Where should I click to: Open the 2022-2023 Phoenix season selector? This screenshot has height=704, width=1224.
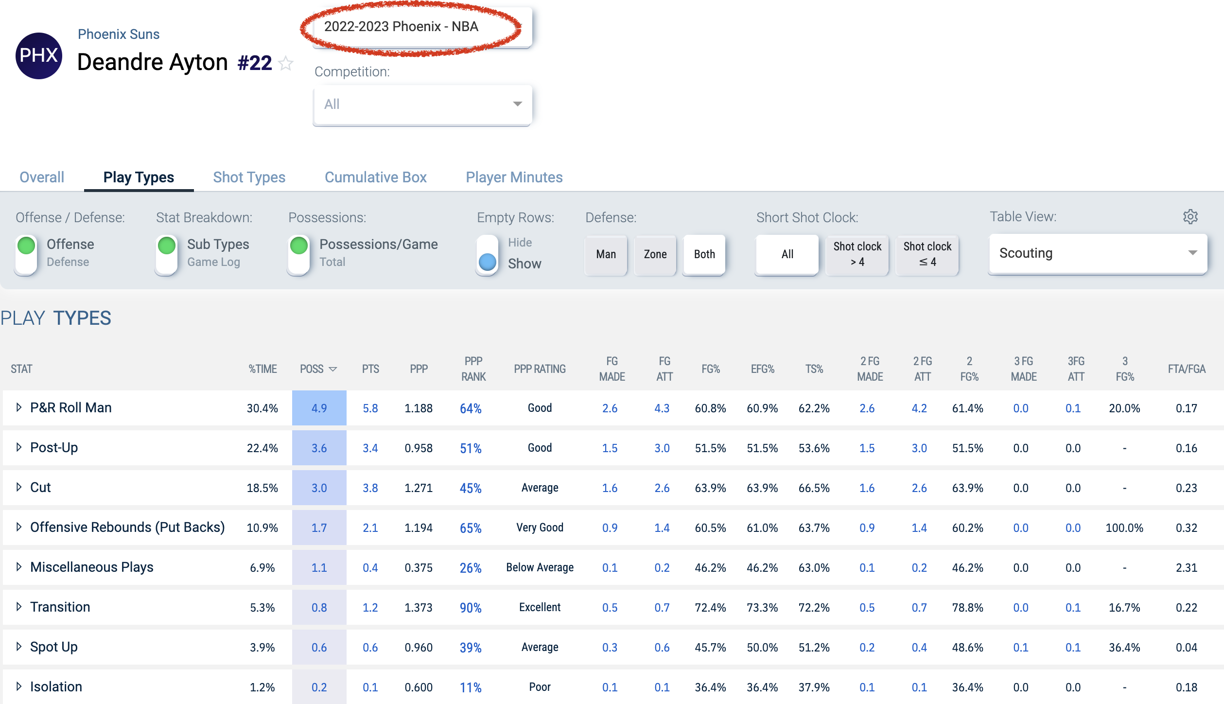click(x=422, y=27)
